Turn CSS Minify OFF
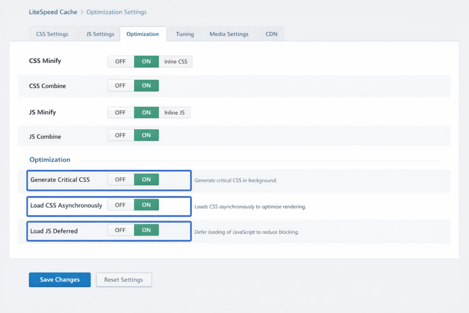Viewport: 469px width, 313px height. pos(120,61)
